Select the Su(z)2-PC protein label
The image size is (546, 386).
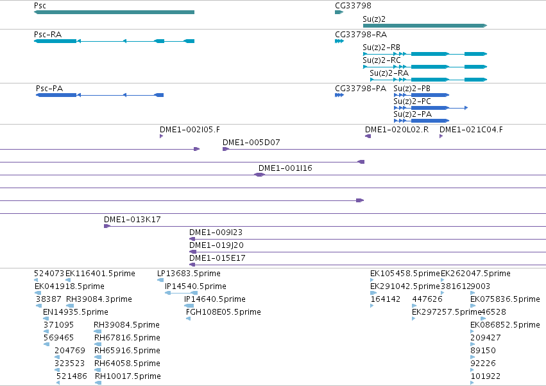(413, 101)
